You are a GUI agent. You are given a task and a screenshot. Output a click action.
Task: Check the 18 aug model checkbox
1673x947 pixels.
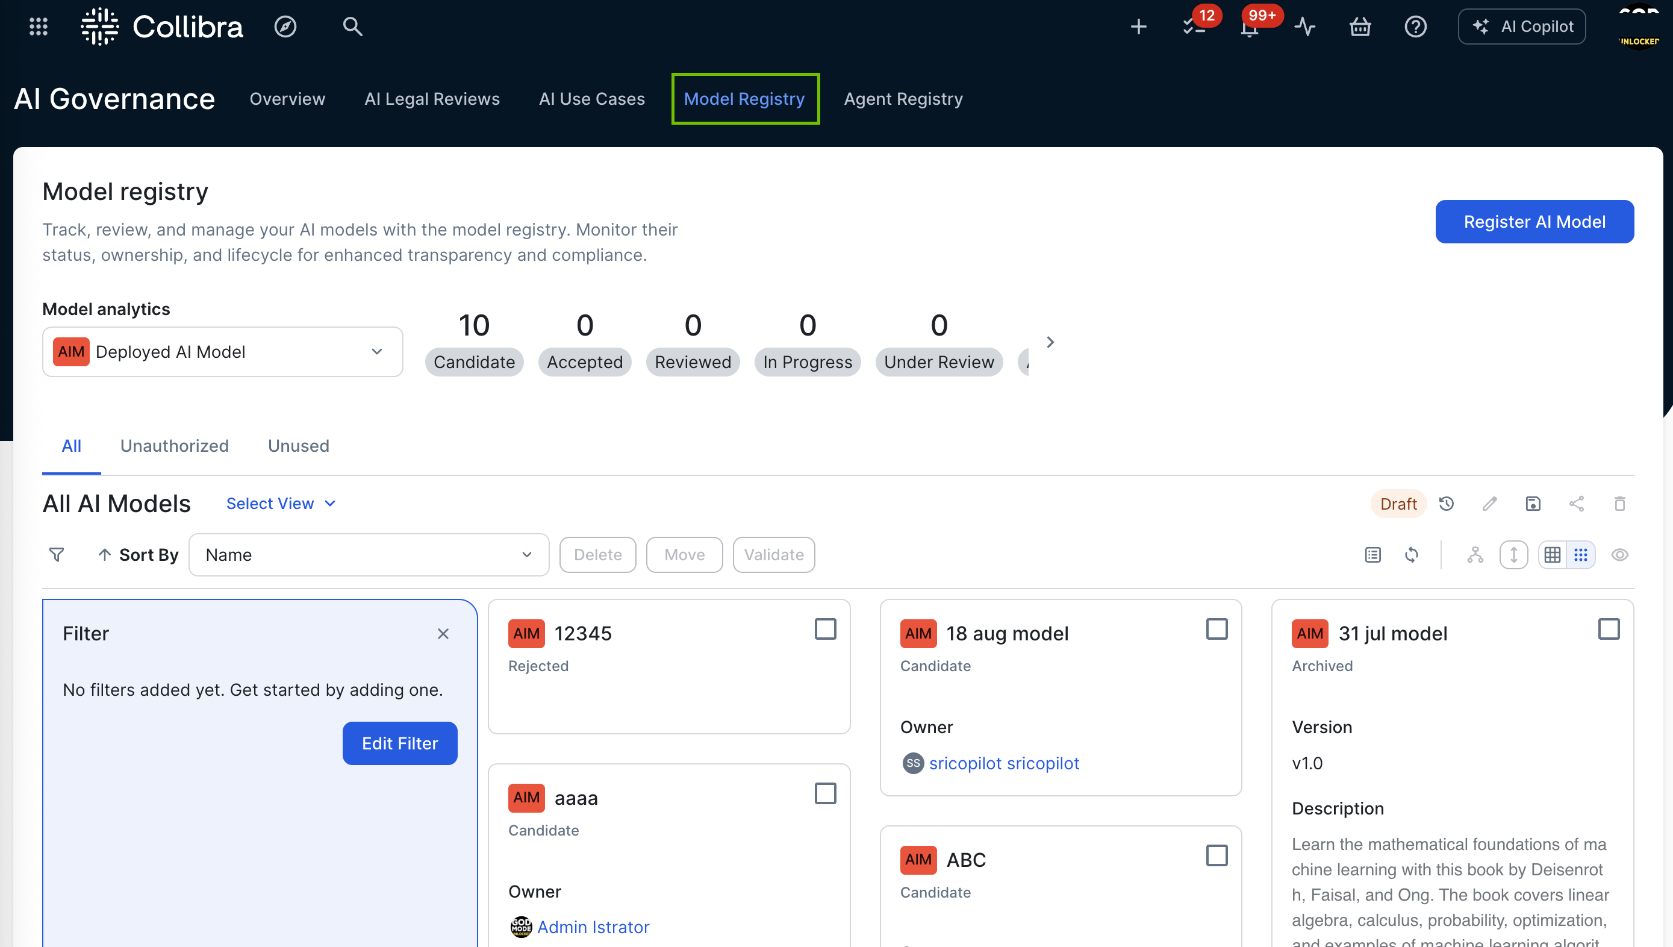click(x=1217, y=629)
